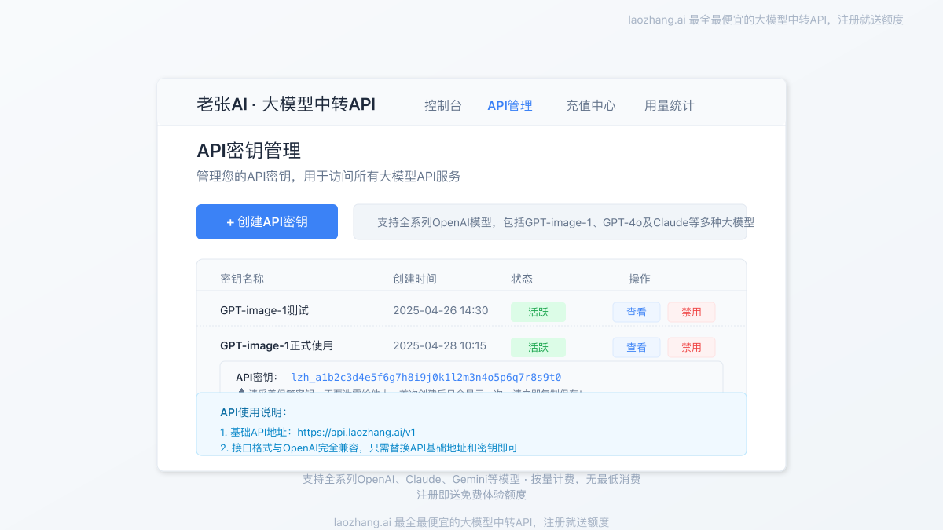The height and width of the screenshot is (530, 943).
Task: Click the 老张AI site title
Action: tap(286, 104)
